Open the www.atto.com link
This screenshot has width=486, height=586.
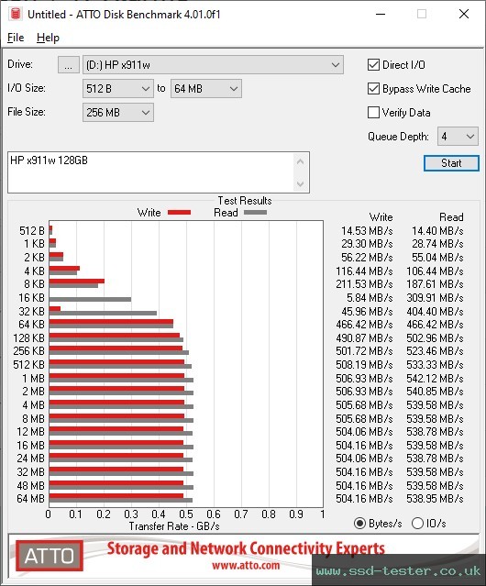coord(246,566)
